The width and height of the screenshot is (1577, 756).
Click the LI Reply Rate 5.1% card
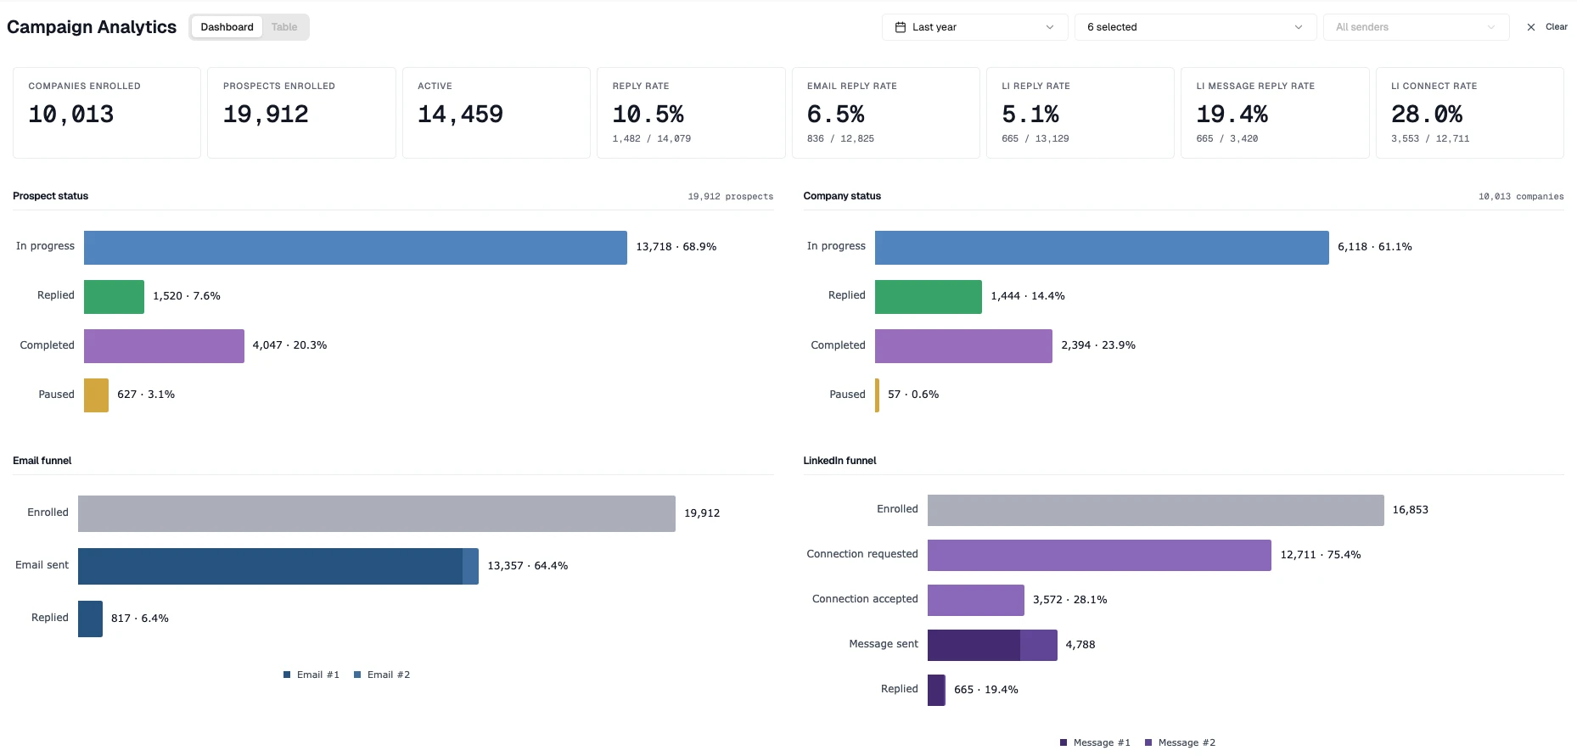[1080, 113]
